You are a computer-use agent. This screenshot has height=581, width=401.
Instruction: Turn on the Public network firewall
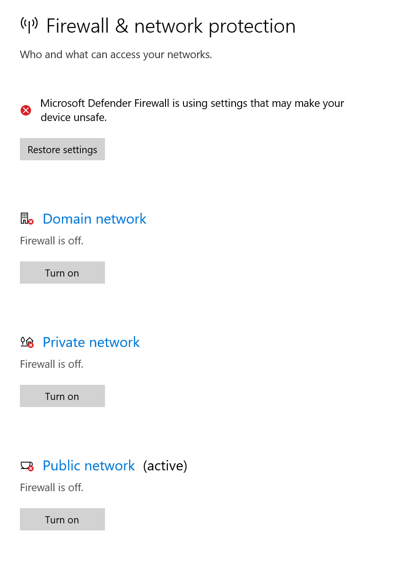(x=62, y=520)
